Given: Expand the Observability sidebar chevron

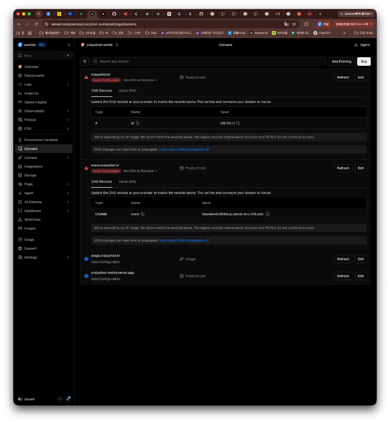Looking at the screenshot, I should [68, 111].
